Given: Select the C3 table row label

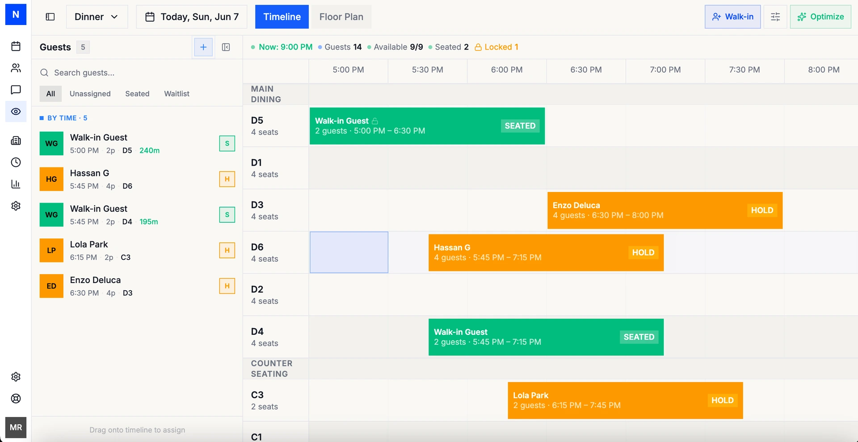Looking at the screenshot, I should point(276,400).
